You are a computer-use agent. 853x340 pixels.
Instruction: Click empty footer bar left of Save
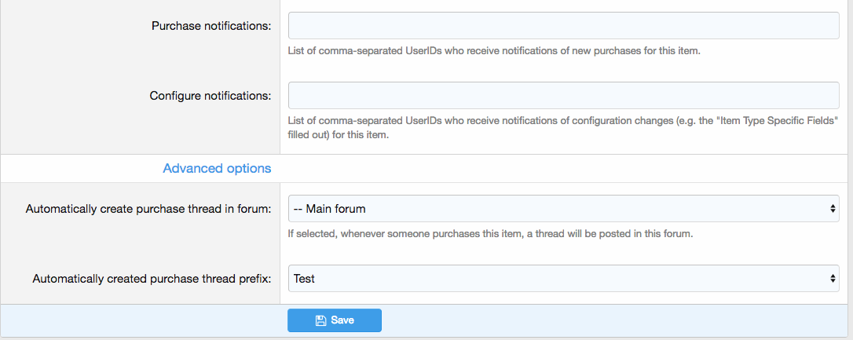pos(141,320)
